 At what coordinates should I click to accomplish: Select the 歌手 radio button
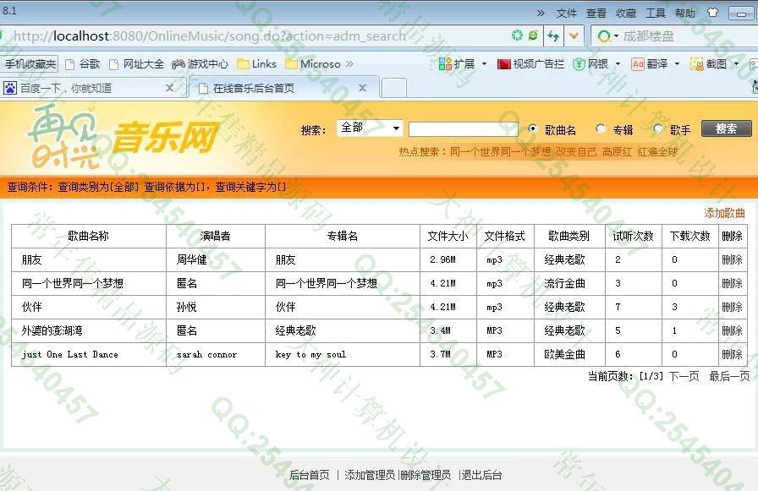point(658,129)
